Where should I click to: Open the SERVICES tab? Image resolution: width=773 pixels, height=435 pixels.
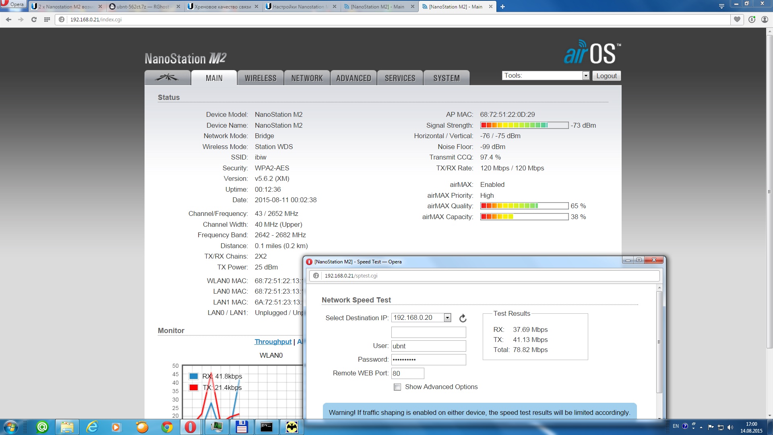click(x=400, y=78)
